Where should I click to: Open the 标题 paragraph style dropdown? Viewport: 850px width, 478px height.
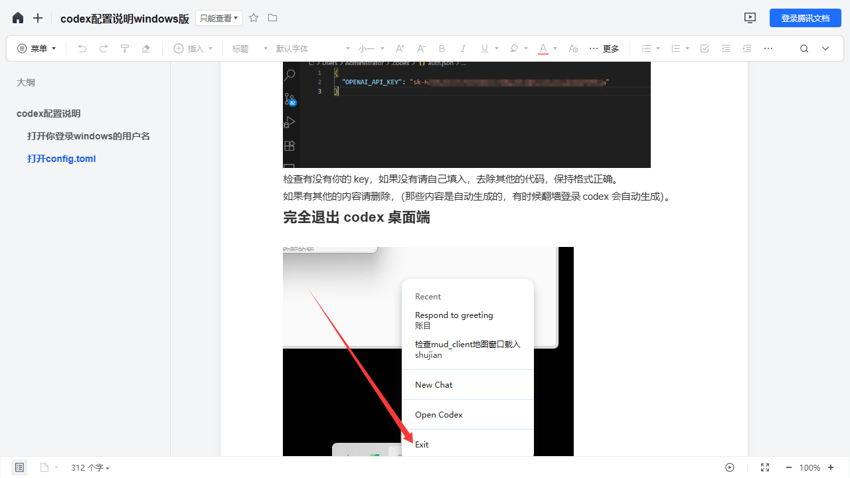tap(250, 48)
